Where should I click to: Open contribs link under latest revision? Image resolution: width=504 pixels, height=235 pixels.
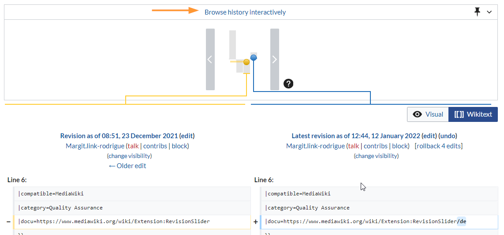point(376,146)
